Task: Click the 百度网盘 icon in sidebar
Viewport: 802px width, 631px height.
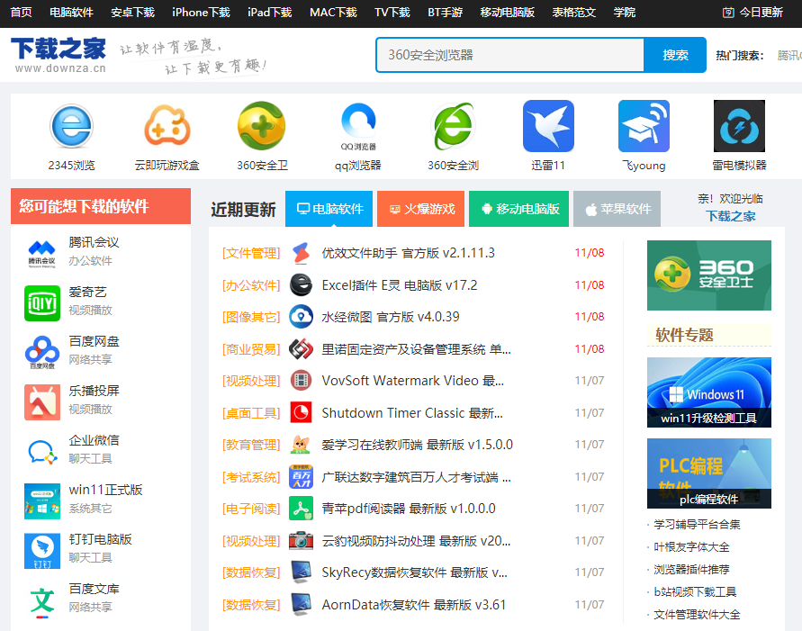Action: click(42, 352)
